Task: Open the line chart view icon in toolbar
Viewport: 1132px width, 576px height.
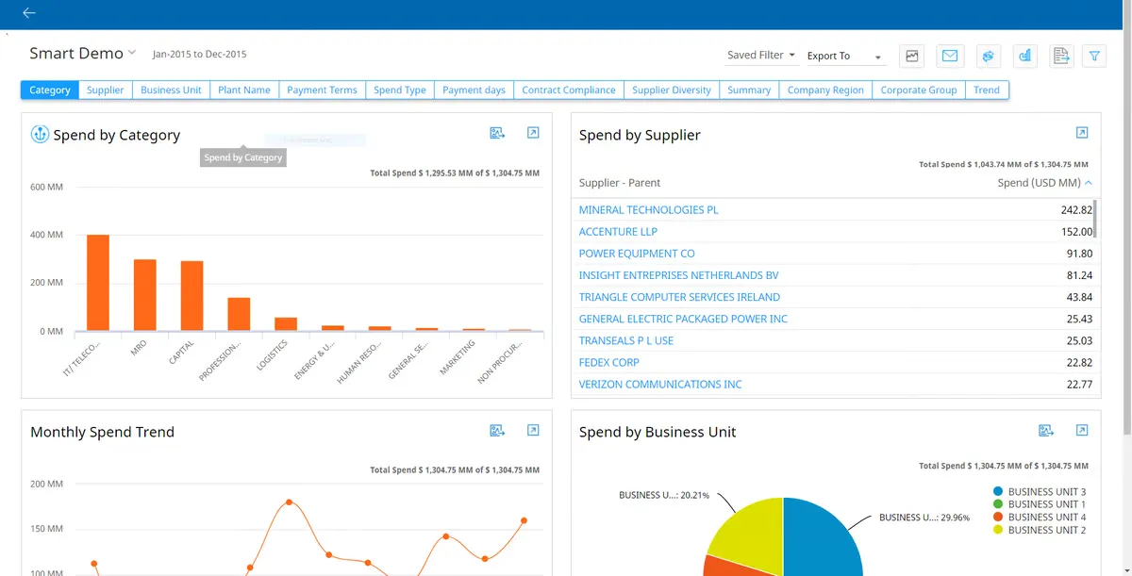Action: click(912, 56)
